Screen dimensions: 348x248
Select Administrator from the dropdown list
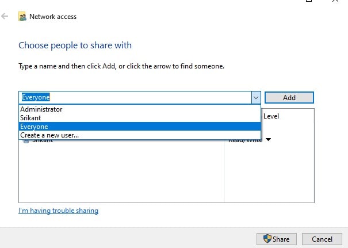click(x=41, y=109)
